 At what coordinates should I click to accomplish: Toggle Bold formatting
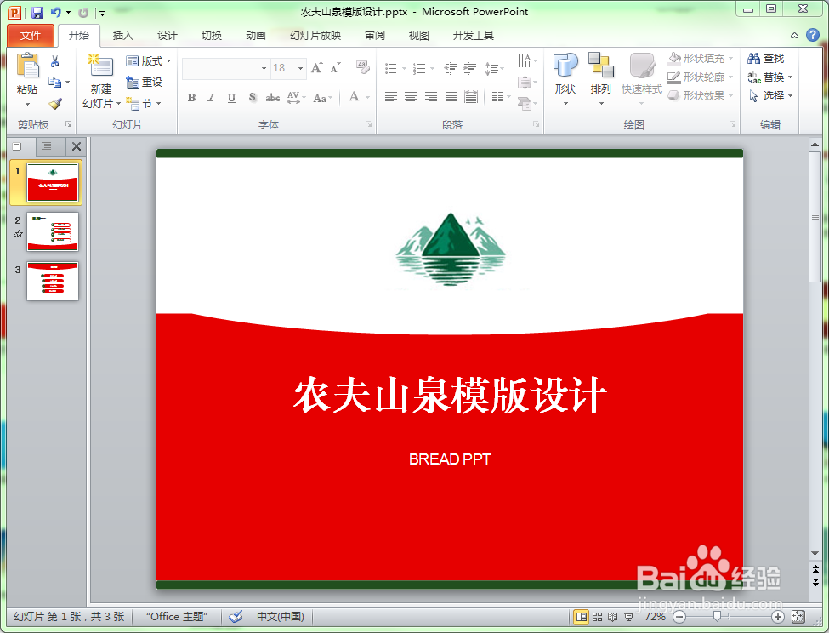point(191,97)
